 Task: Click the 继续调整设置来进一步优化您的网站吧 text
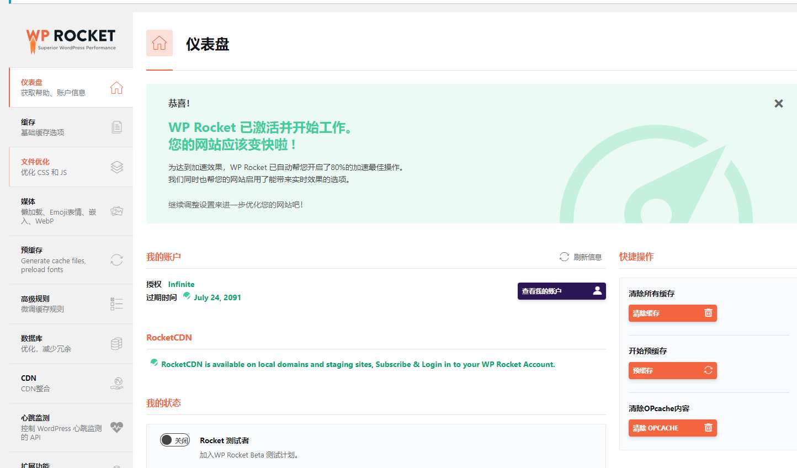click(236, 205)
